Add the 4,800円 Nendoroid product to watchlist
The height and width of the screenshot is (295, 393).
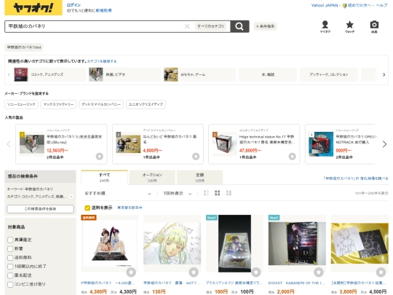pos(196,157)
